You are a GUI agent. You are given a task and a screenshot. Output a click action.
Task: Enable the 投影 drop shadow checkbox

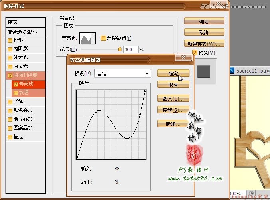[x=10, y=40]
